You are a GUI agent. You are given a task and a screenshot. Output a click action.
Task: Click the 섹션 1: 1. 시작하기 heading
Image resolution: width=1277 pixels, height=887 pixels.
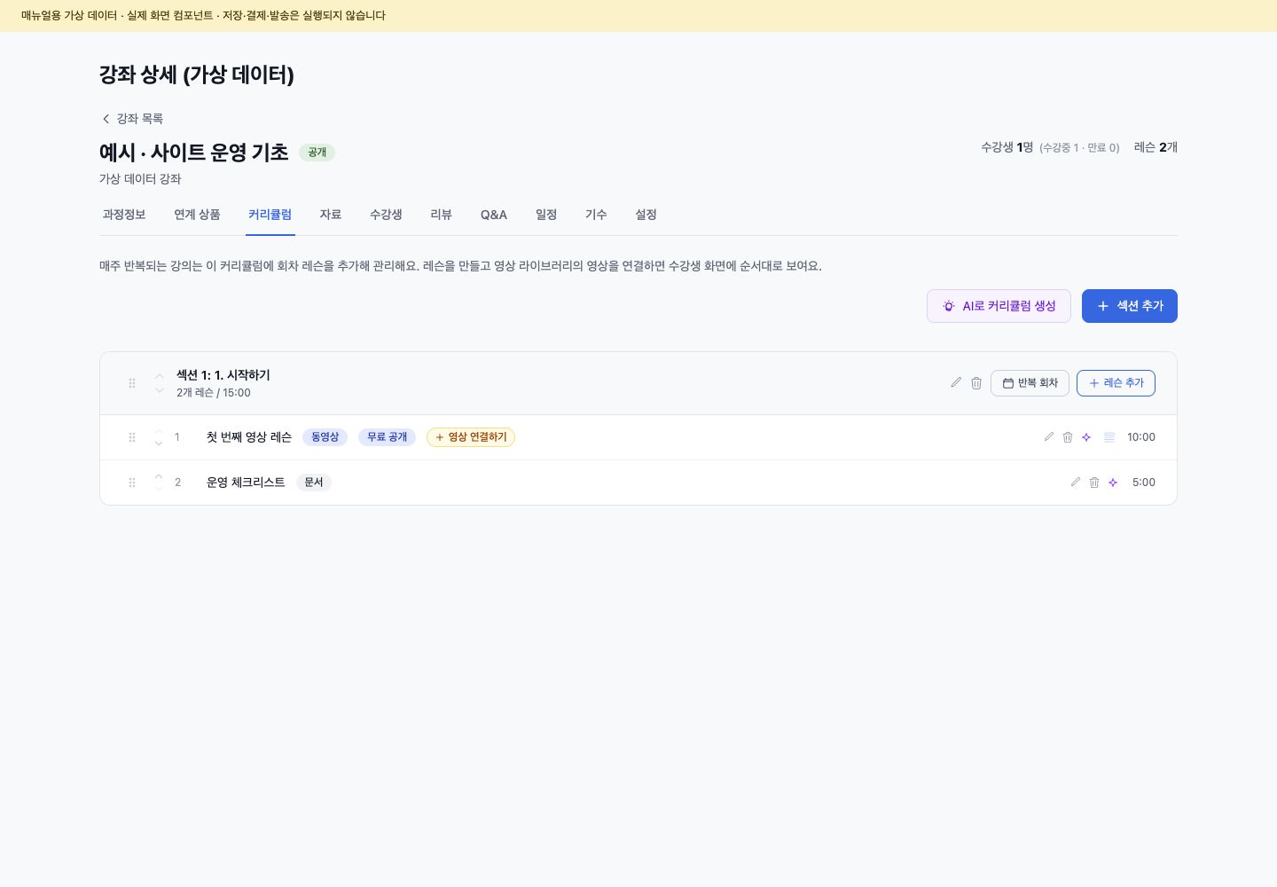tap(223, 375)
